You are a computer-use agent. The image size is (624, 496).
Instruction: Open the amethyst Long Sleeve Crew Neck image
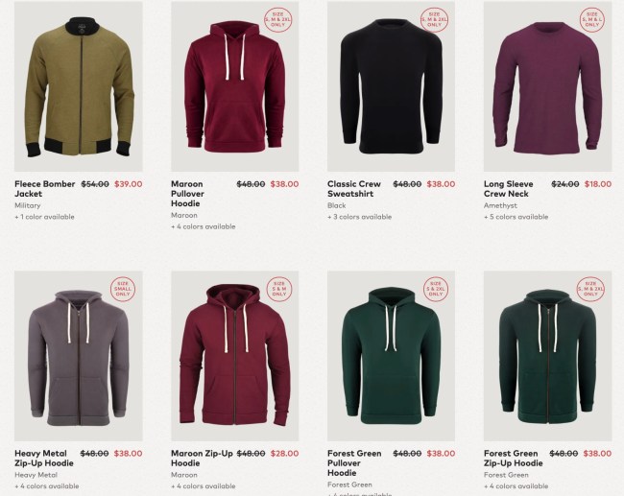[547, 86]
